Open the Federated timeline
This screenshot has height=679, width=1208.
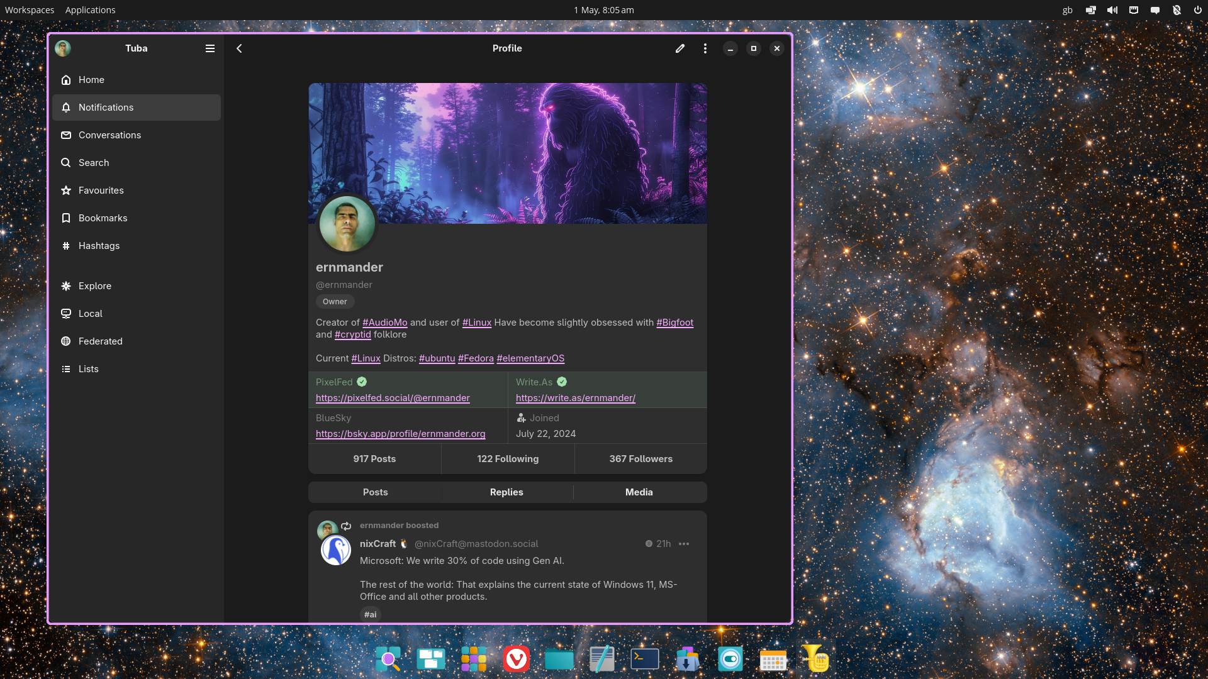point(137,341)
